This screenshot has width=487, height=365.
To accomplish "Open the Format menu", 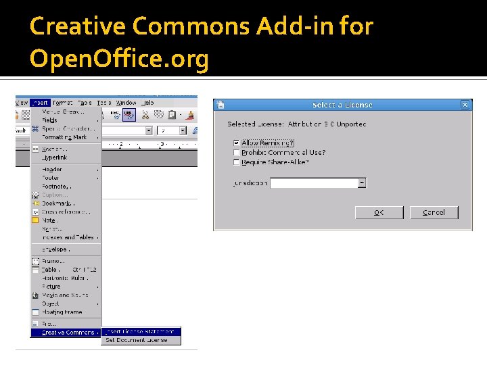I will tap(62, 103).
